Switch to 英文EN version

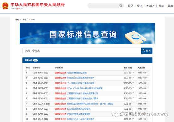(x=150, y=6)
